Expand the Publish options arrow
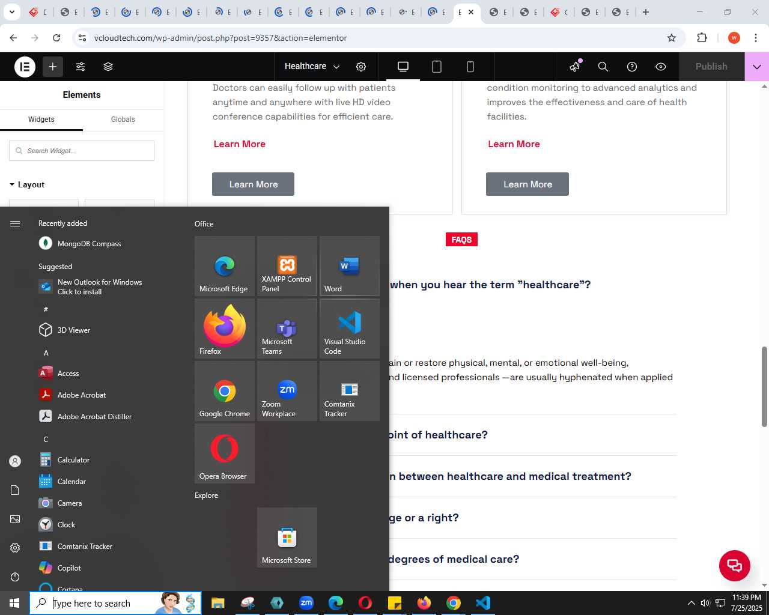769x615 pixels. pos(757,67)
